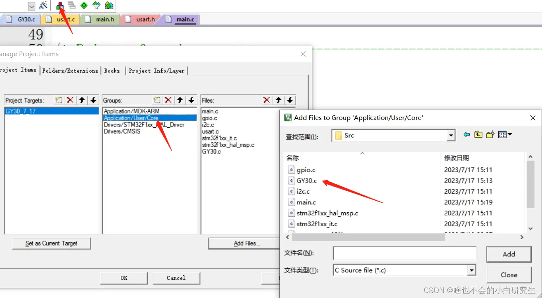Expand the 文件类型 C Source file dropdown
This screenshot has height=298, width=542.
[471, 270]
